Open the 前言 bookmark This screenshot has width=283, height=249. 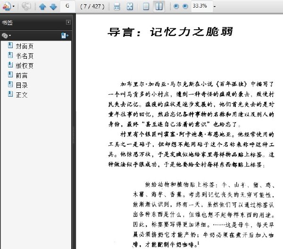coord(22,75)
